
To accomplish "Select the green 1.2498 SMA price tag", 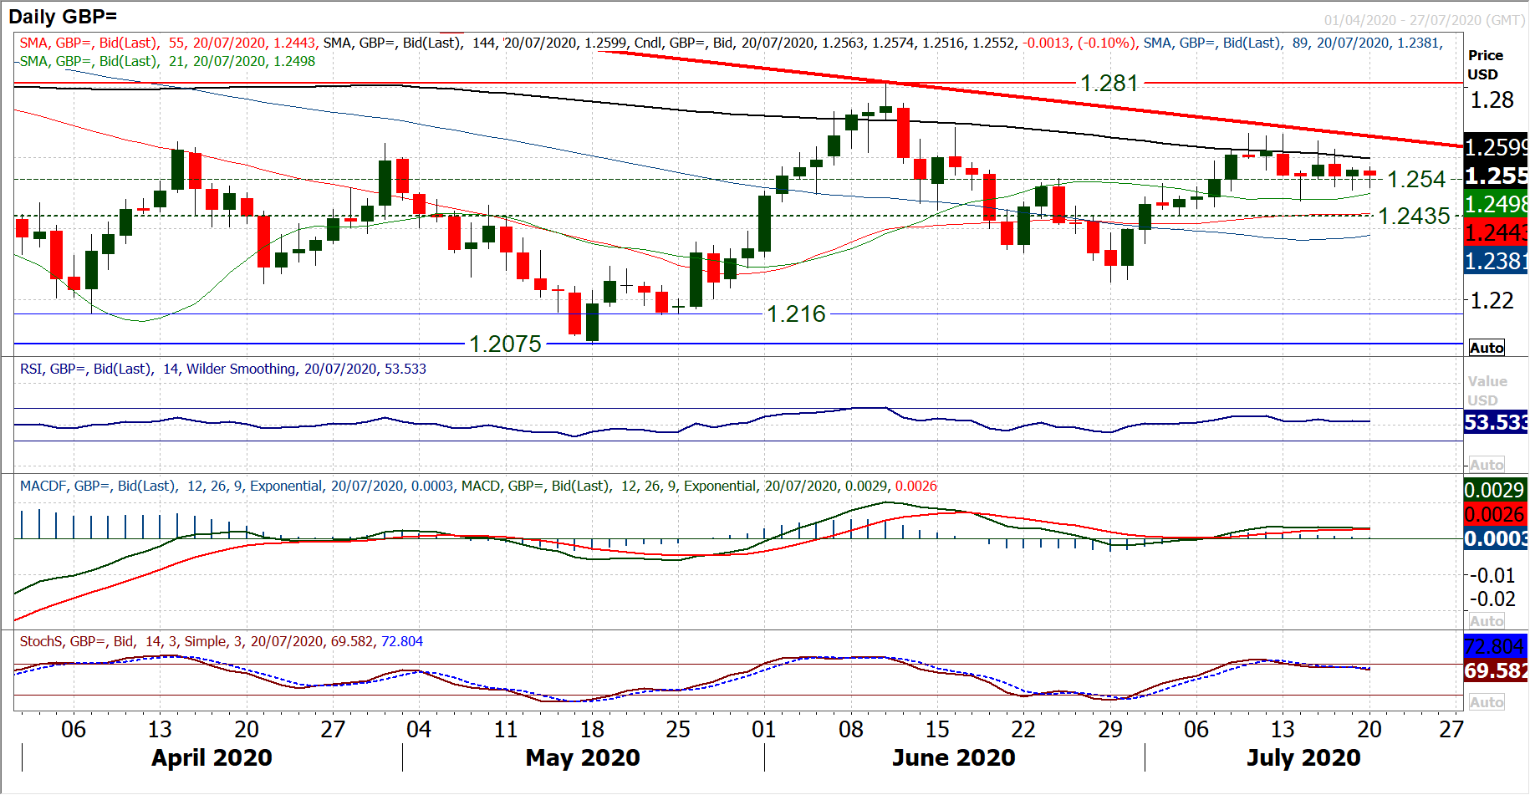I will pos(1496,204).
